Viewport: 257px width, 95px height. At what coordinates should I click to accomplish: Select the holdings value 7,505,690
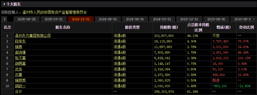[162, 53]
